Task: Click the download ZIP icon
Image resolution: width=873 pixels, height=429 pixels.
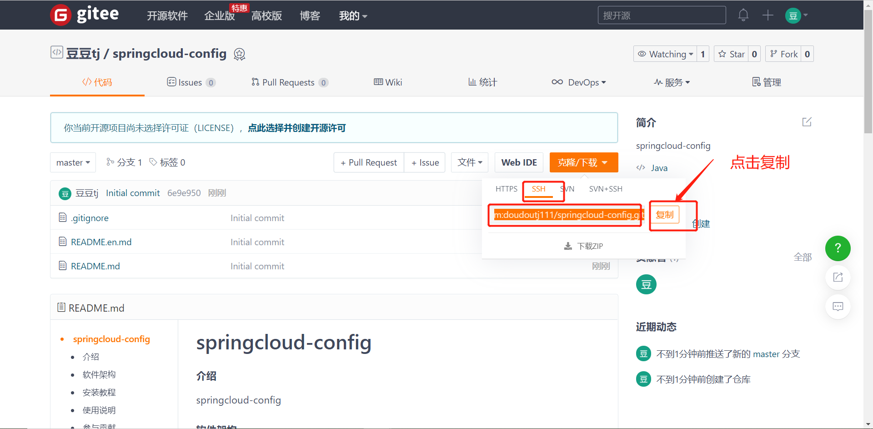Action: tap(568, 246)
